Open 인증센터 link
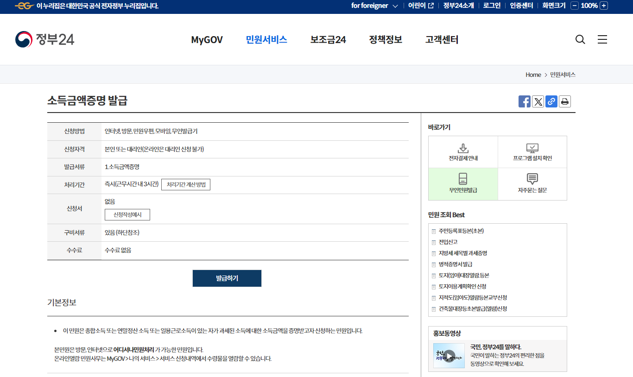The height and width of the screenshot is (377, 633). (x=521, y=6)
